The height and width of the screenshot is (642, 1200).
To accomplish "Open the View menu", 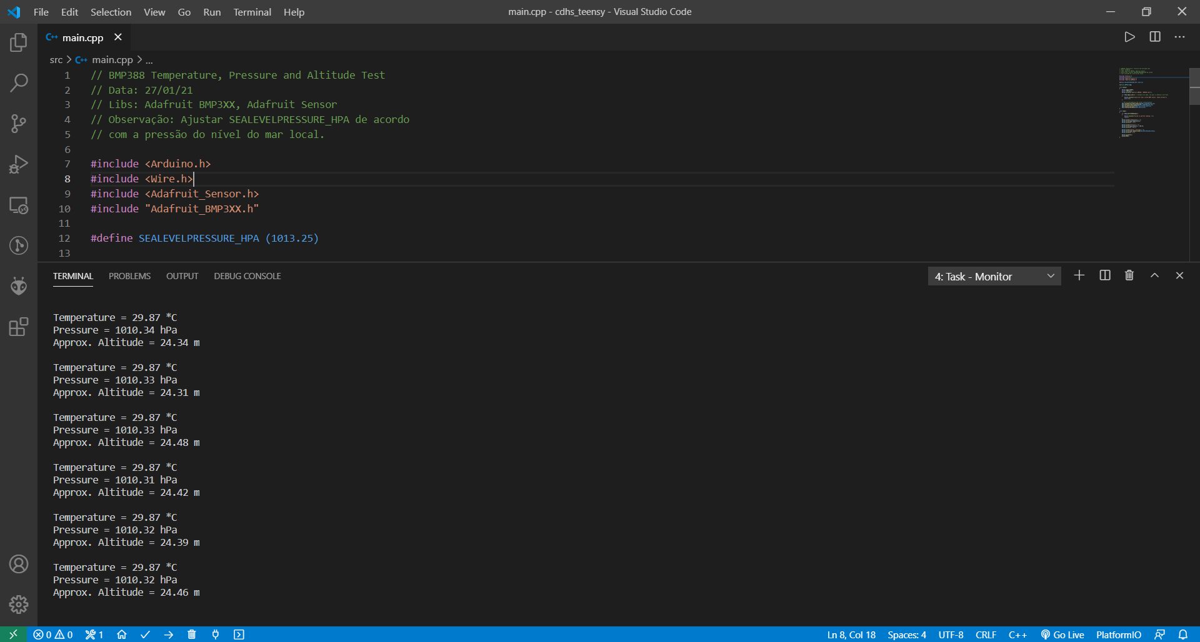I will 154,12.
